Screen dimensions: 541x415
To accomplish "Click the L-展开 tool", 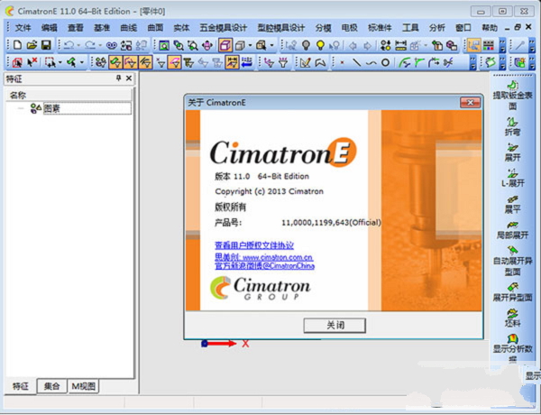I will click(512, 178).
